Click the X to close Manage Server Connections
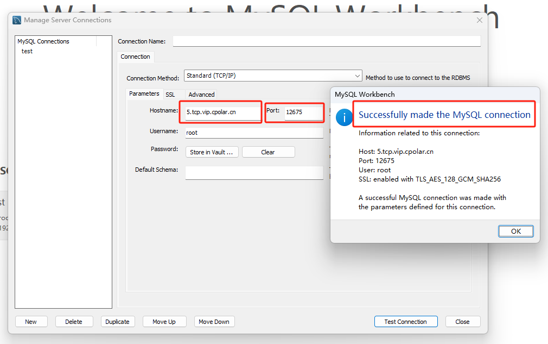Viewport: 548px width, 344px height. coord(480,20)
